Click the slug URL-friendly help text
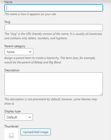111x140 pixels. pyautogui.click(x=53, y=36)
